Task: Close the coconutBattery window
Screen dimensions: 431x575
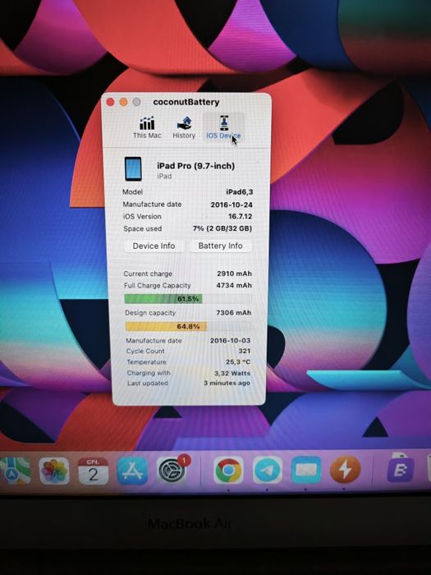Action: [110, 103]
